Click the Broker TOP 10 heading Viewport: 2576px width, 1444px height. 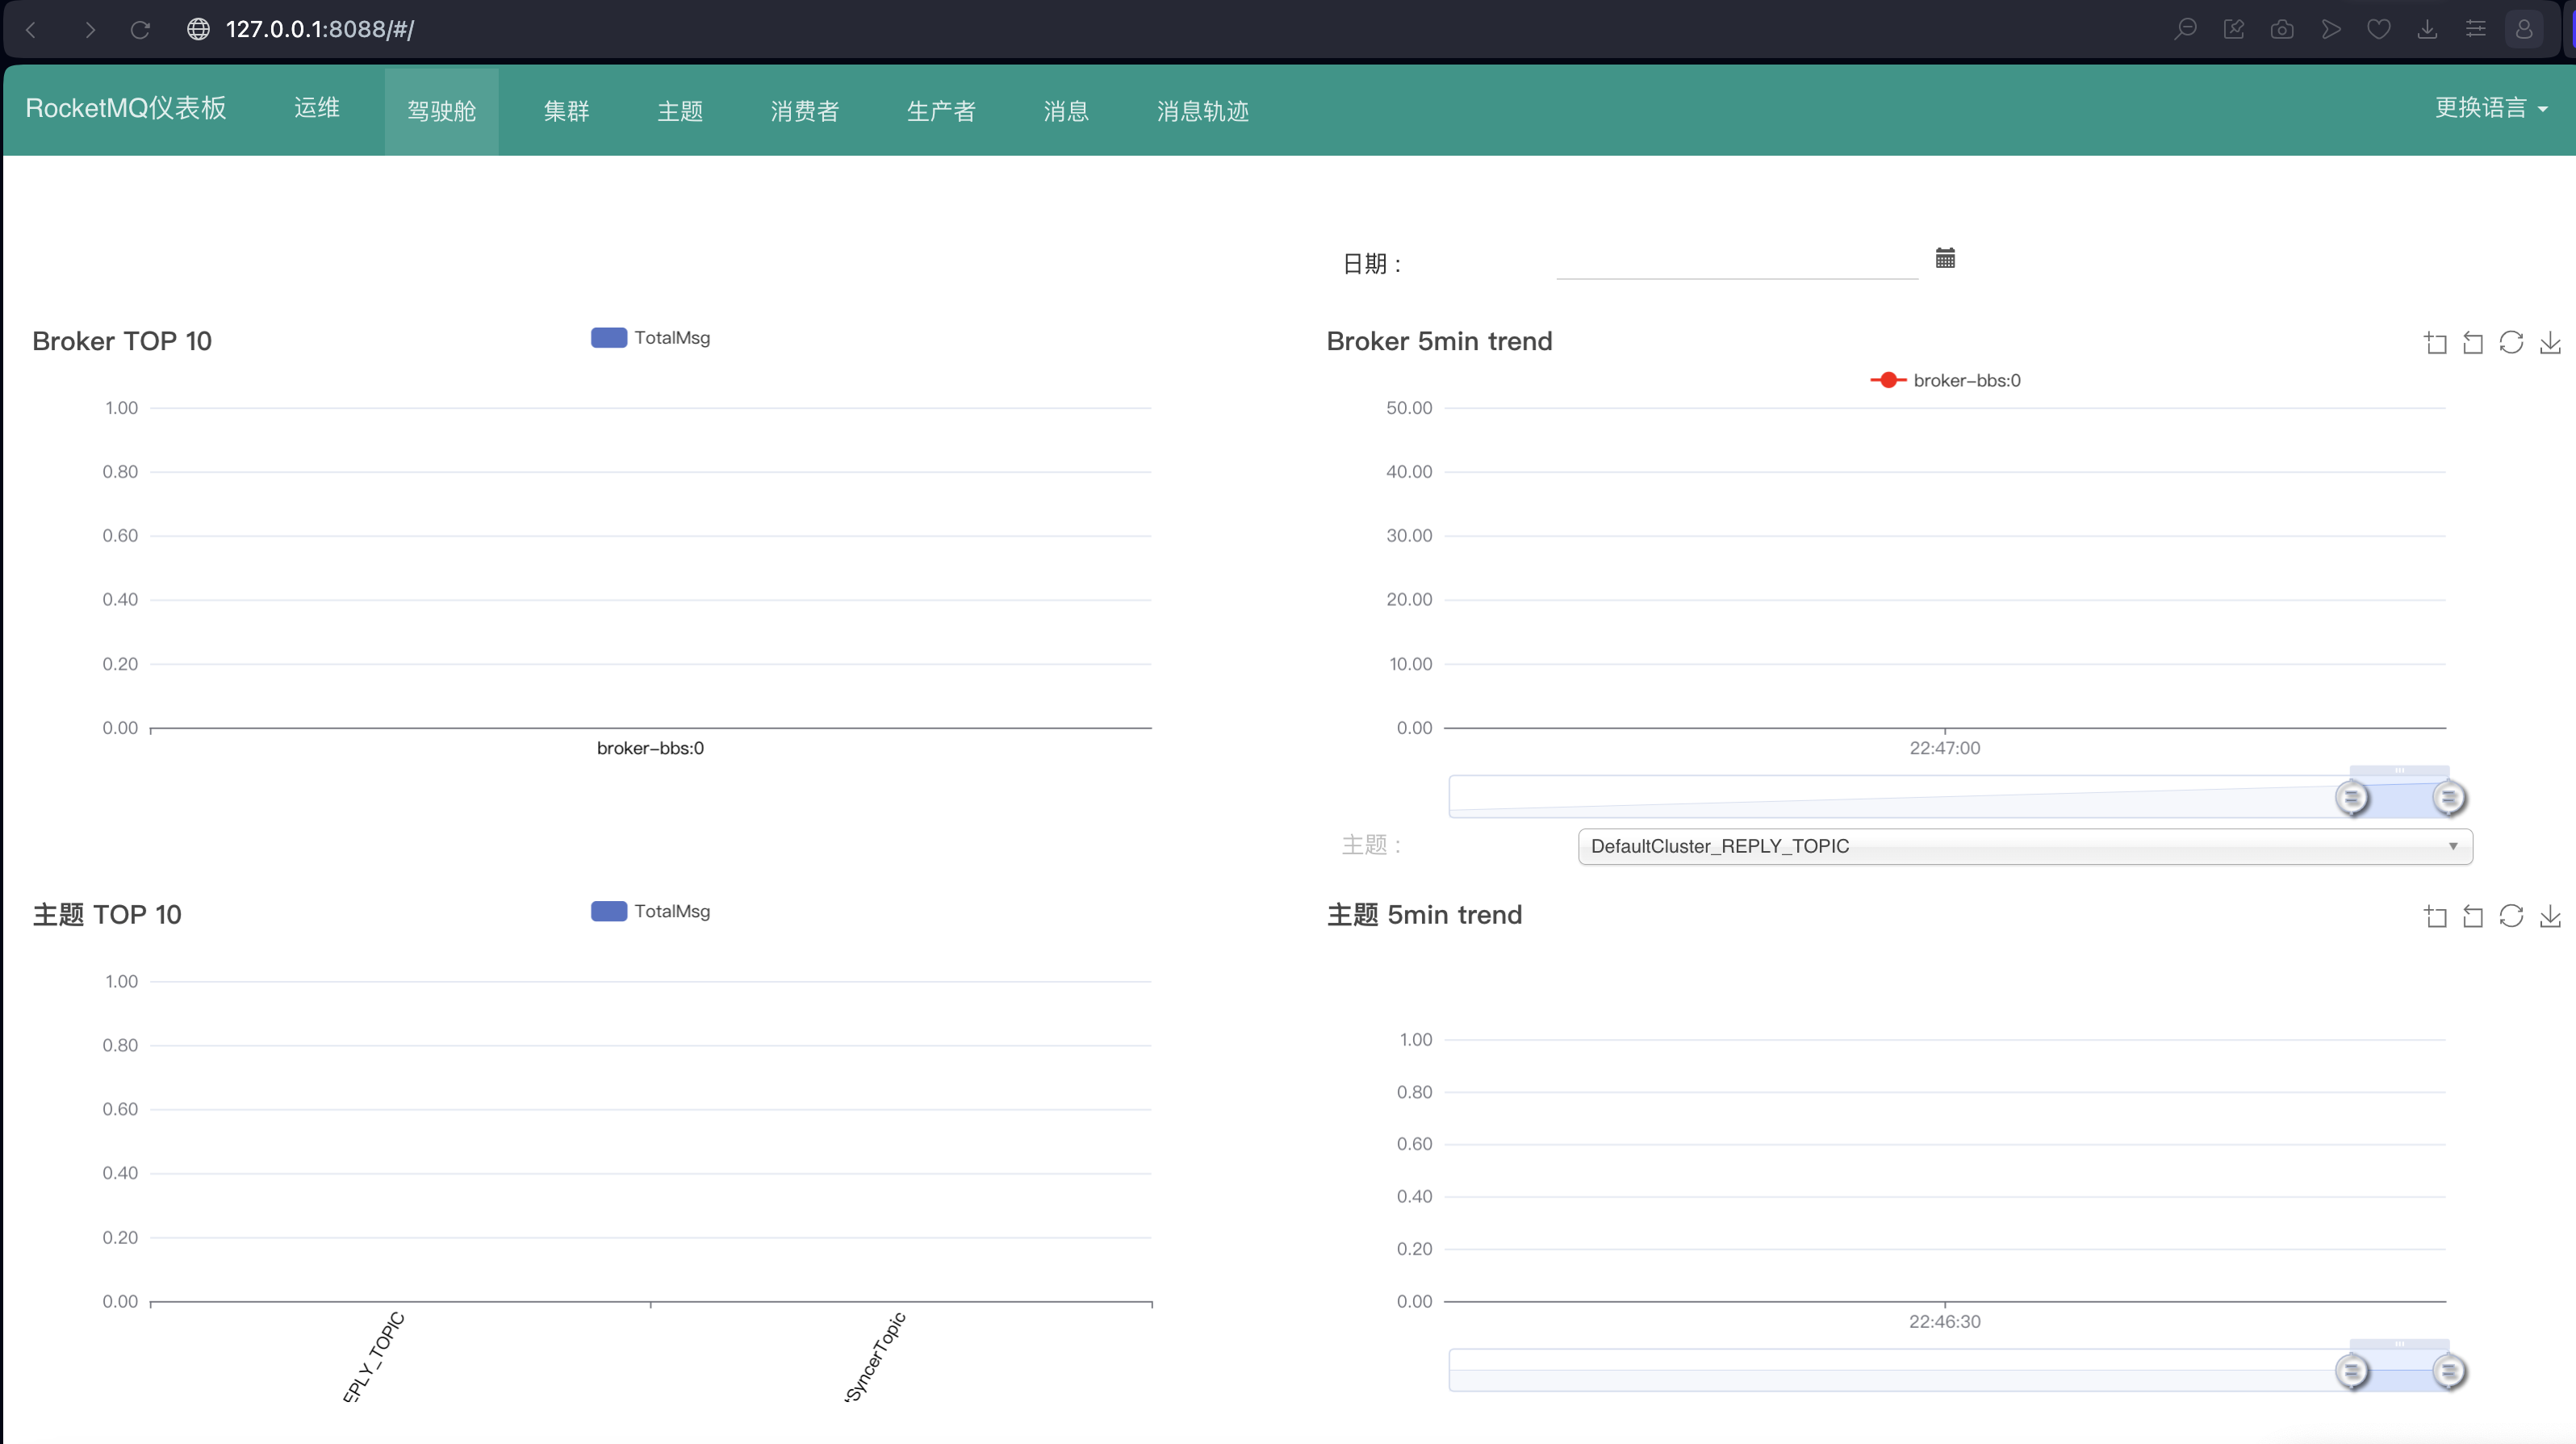click(x=122, y=340)
